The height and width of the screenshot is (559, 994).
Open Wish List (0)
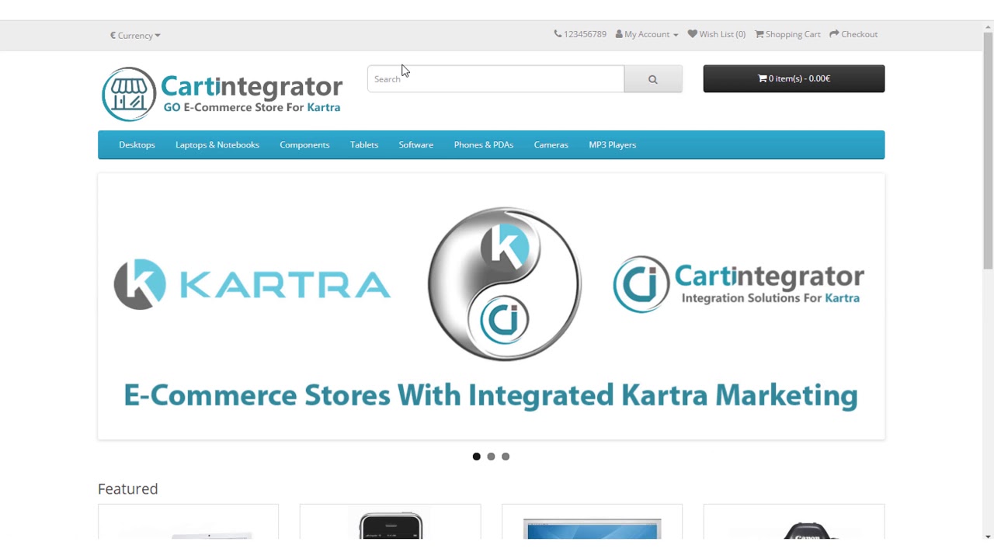click(717, 34)
